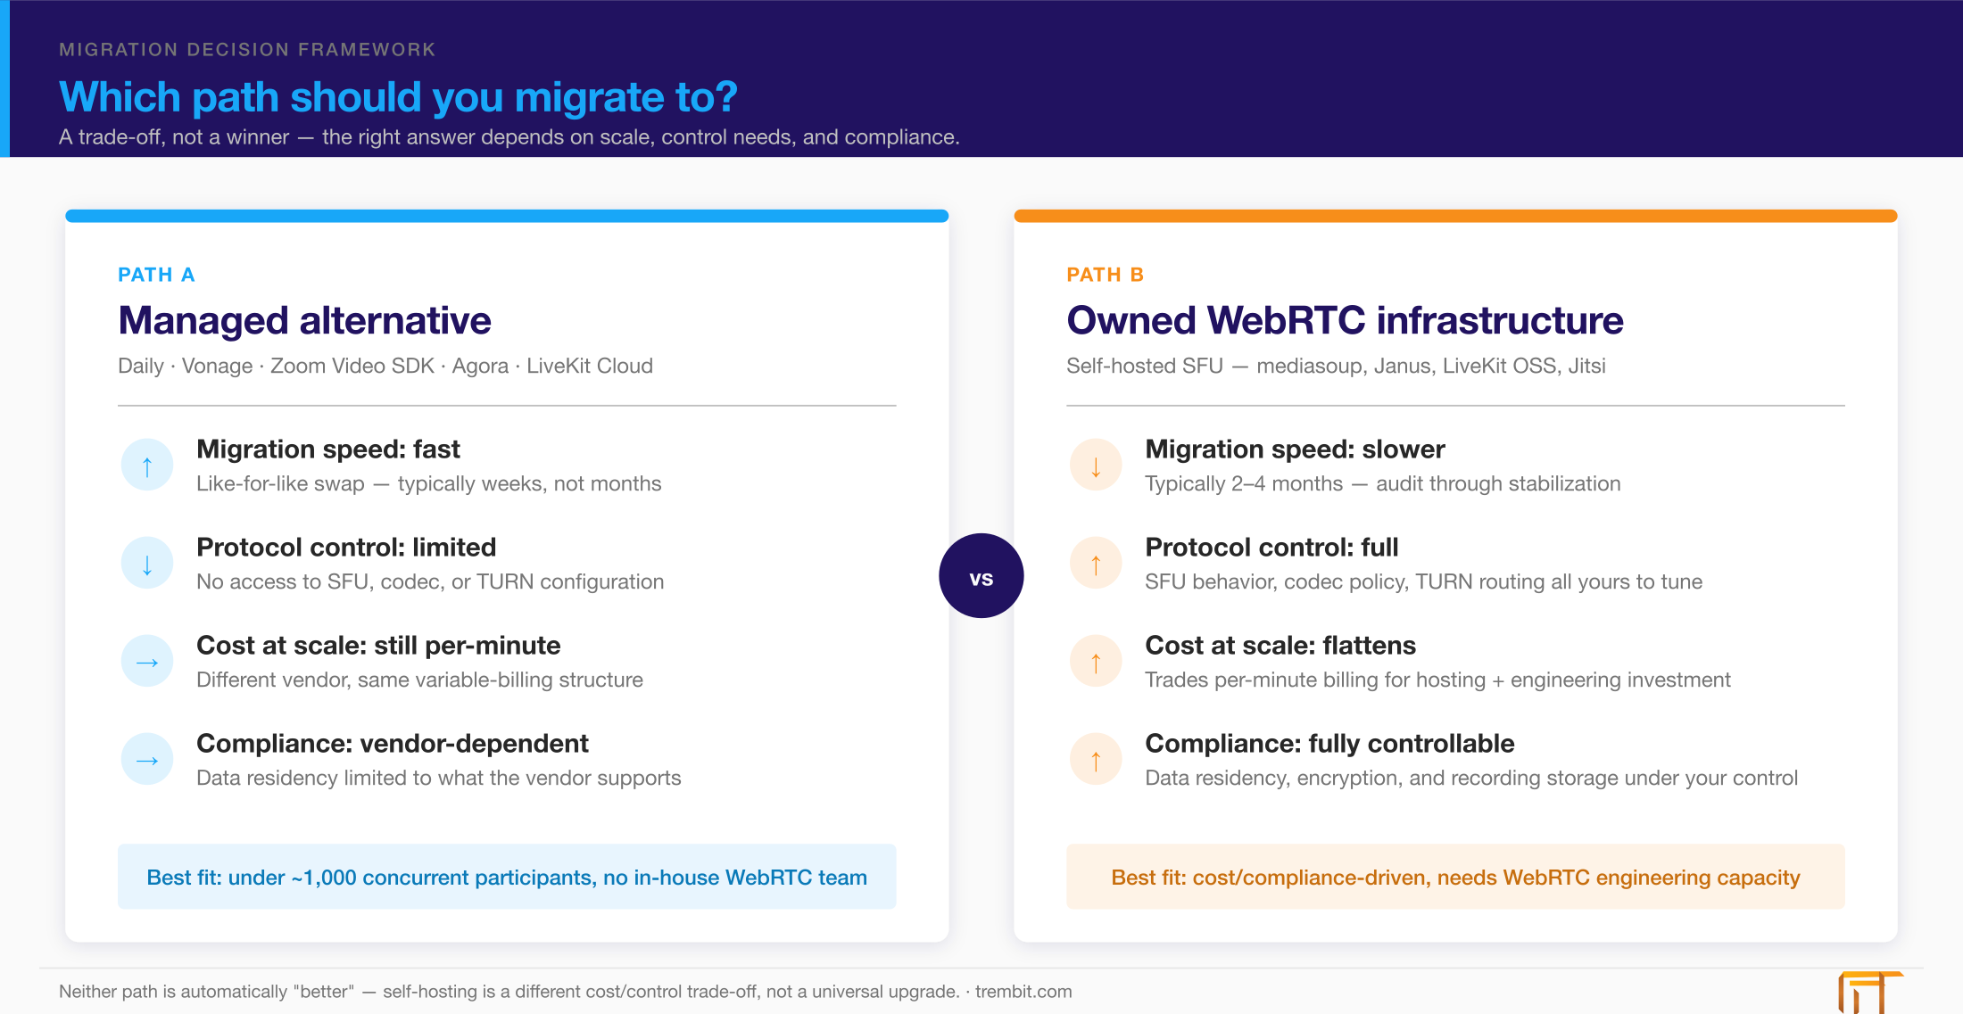This screenshot has height=1014, width=1963.
Task: Click the 'Compliance: vendor-dependent' heading
Action: click(393, 743)
